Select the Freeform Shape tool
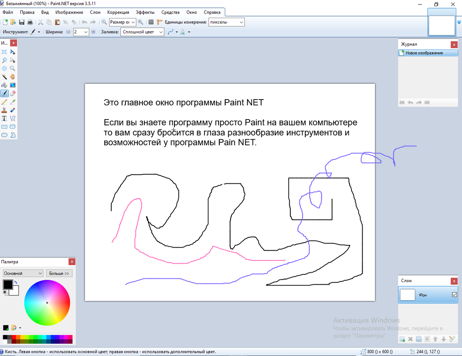The width and height of the screenshot is (462, 356). pos(13,135)
